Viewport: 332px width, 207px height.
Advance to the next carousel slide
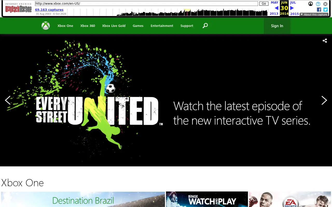coord(324,100)
